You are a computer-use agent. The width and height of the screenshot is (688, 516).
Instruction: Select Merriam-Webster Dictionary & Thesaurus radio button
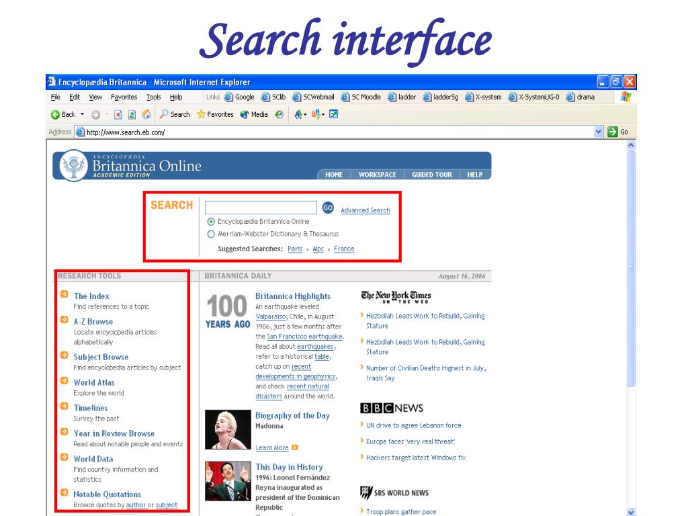point(211,234)
